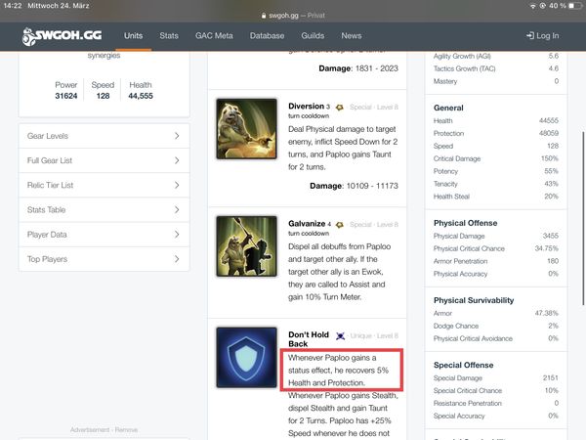Click the Tenacity stat row
586x440 pixels.
496,184
